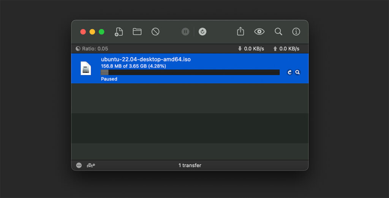Open the filter search magnifier in toolbar

pos(278,31)
